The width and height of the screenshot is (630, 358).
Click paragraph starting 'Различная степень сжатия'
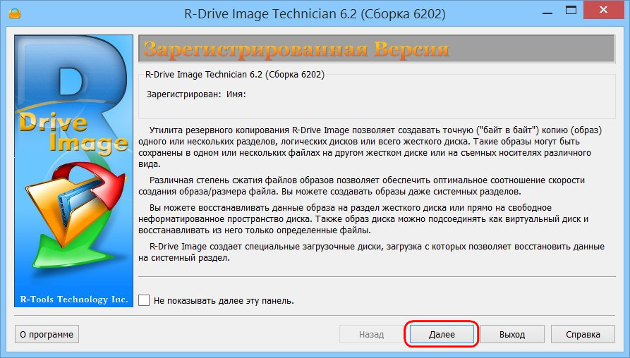pyautogui.click(x=362, y=186)
